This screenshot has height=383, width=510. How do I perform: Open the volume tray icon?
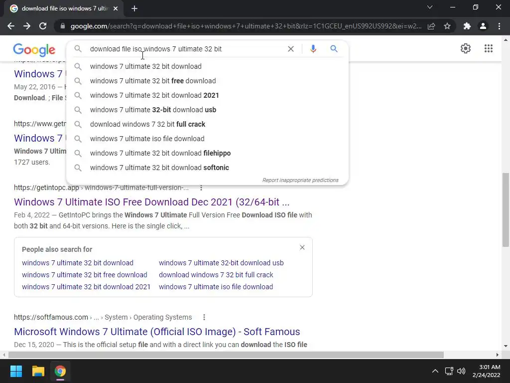coord(461,371)
